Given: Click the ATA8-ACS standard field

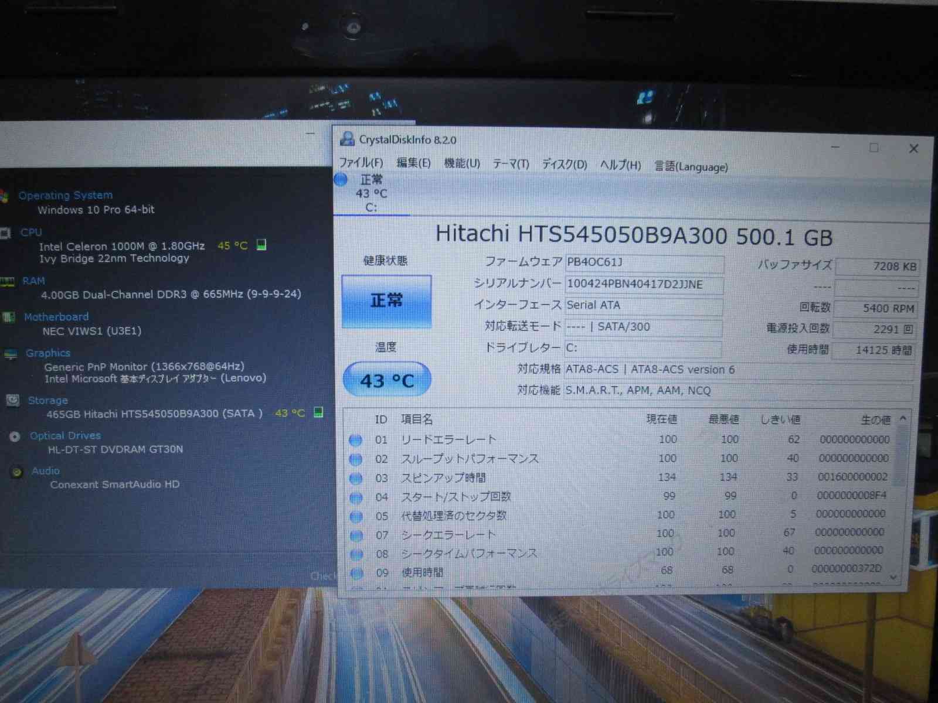Looking at the screenshot, I should click(x=739, y=370).
